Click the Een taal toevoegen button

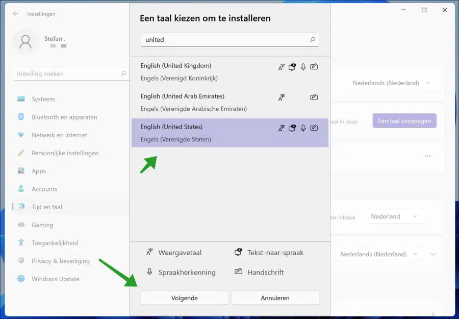(x=404, y=121)
